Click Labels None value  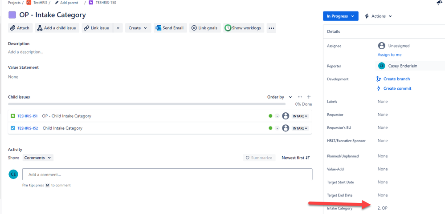(383, 102)
